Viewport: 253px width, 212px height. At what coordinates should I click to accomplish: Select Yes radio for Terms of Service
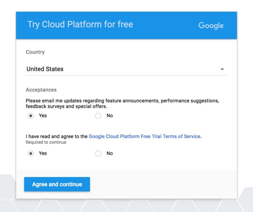pyautogui.click(x=31, y=153)
